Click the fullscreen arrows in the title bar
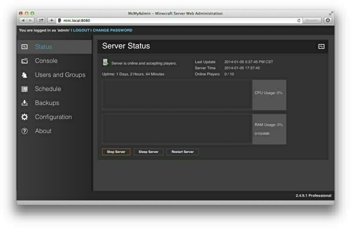 coord(331,14)
